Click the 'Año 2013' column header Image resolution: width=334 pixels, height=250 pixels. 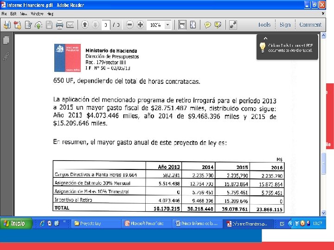(169, 167)
